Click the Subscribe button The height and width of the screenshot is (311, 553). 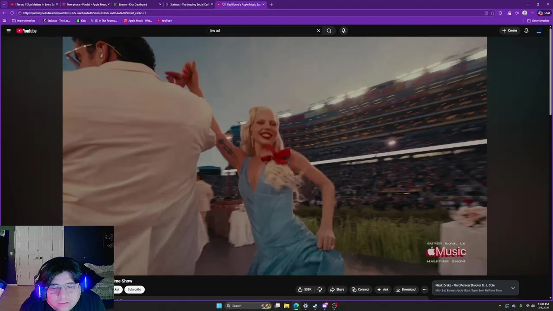pos(134,289)
